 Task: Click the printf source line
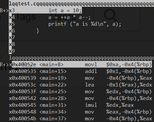pyautogui.click(x=85, y=24)
